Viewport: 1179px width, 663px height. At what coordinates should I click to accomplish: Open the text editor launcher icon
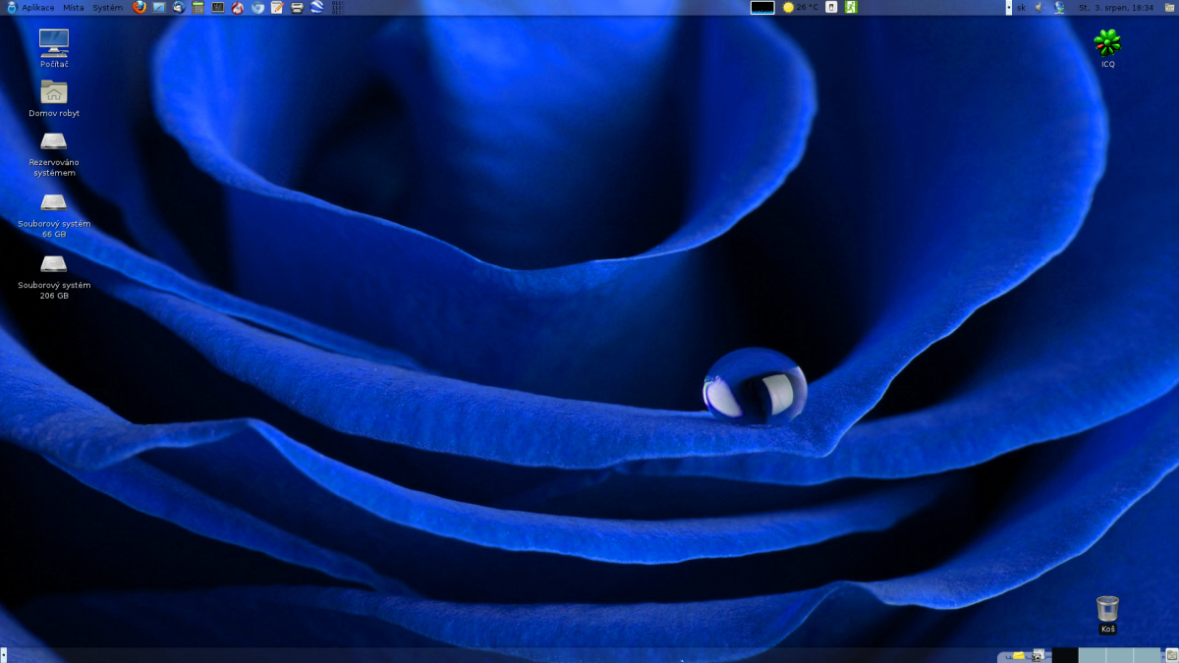point(277,7)
